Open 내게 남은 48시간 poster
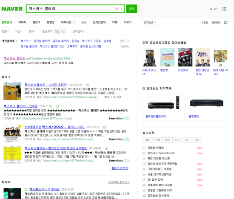 (x=220, y=57)
